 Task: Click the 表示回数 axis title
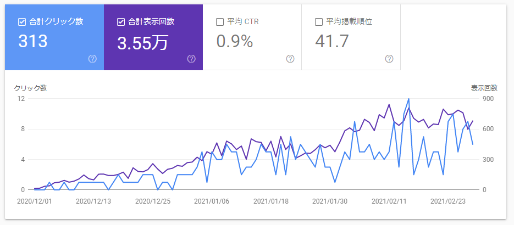coord(484,88)
